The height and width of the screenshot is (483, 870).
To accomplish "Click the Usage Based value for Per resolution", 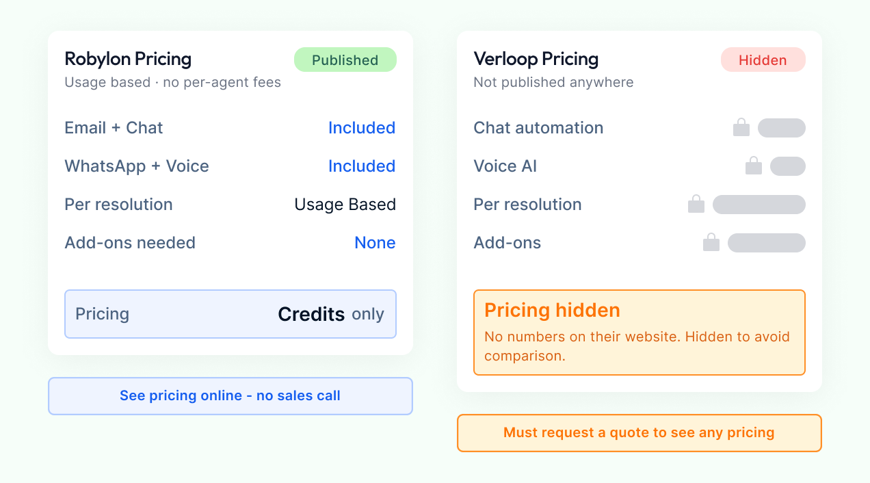I will tap(345, 205).
